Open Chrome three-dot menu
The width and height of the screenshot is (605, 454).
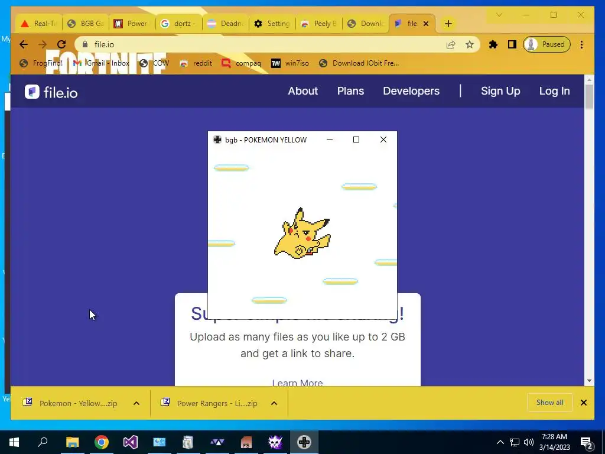pos(581,44)
